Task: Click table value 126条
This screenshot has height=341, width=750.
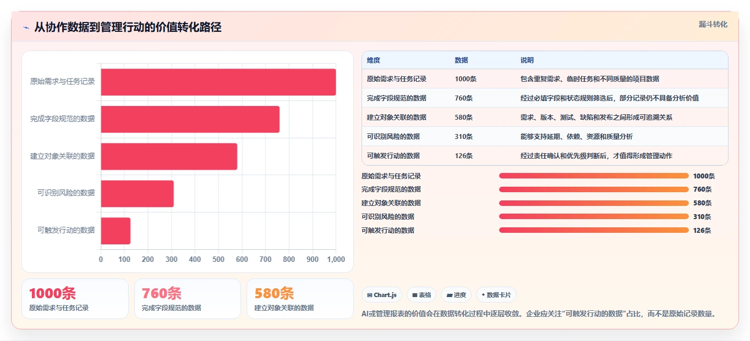Action: [x=464, y=156]
